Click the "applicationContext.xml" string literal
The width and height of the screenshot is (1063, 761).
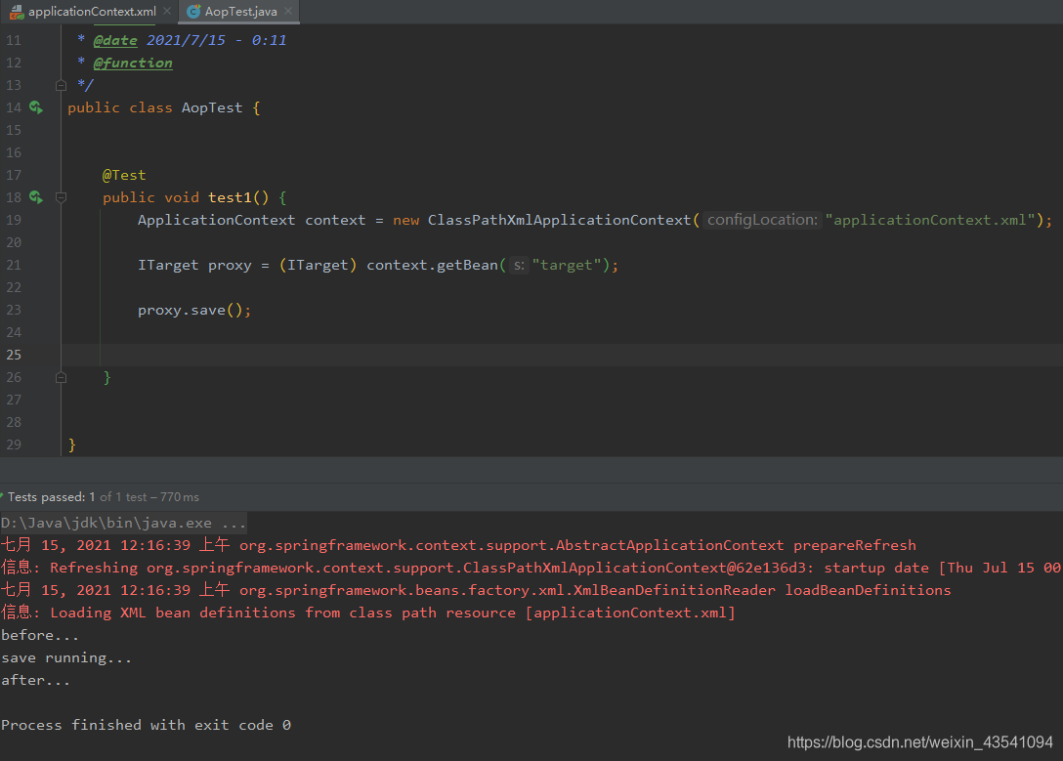point(929,220)
